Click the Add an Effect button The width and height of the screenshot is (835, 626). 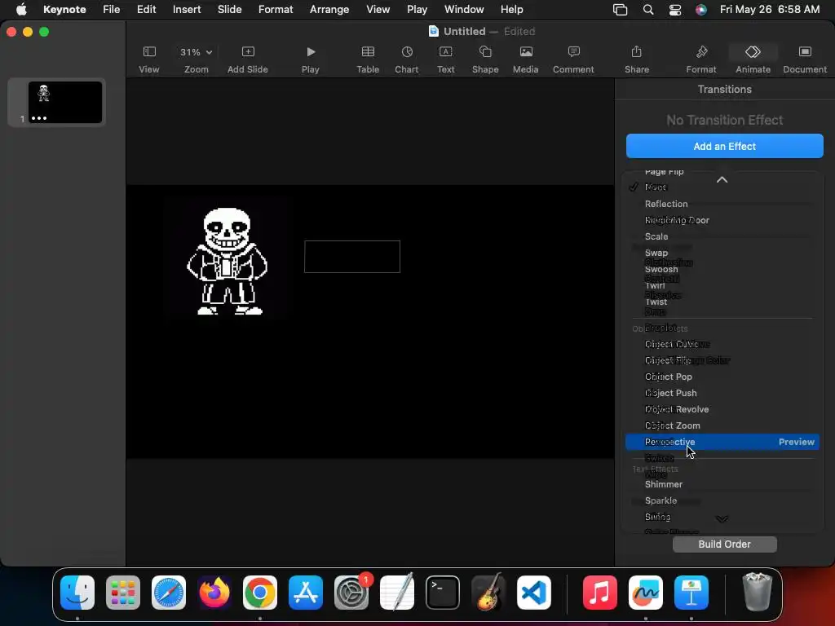click(x=724, y=146)
